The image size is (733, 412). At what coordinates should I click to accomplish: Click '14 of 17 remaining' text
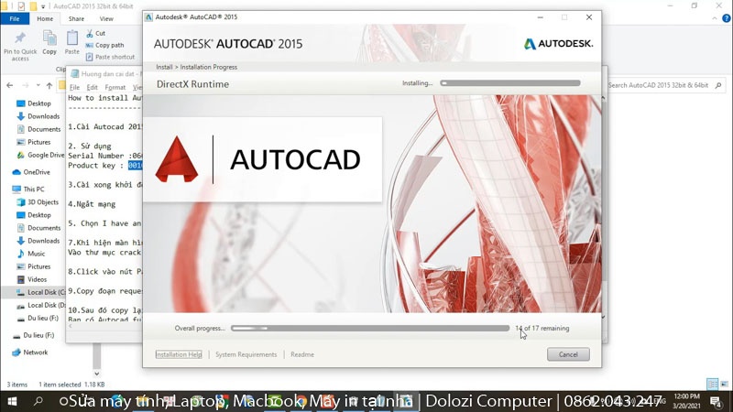tap(542, 329)
